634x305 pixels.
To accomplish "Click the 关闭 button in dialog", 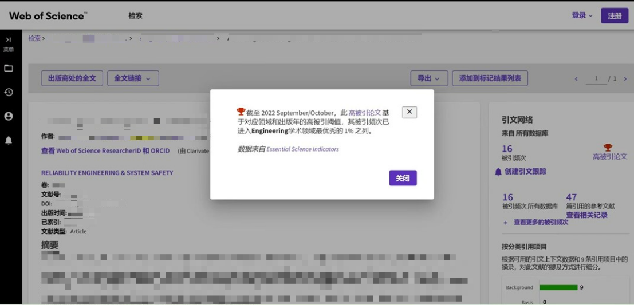I will (x=403, y=178).
